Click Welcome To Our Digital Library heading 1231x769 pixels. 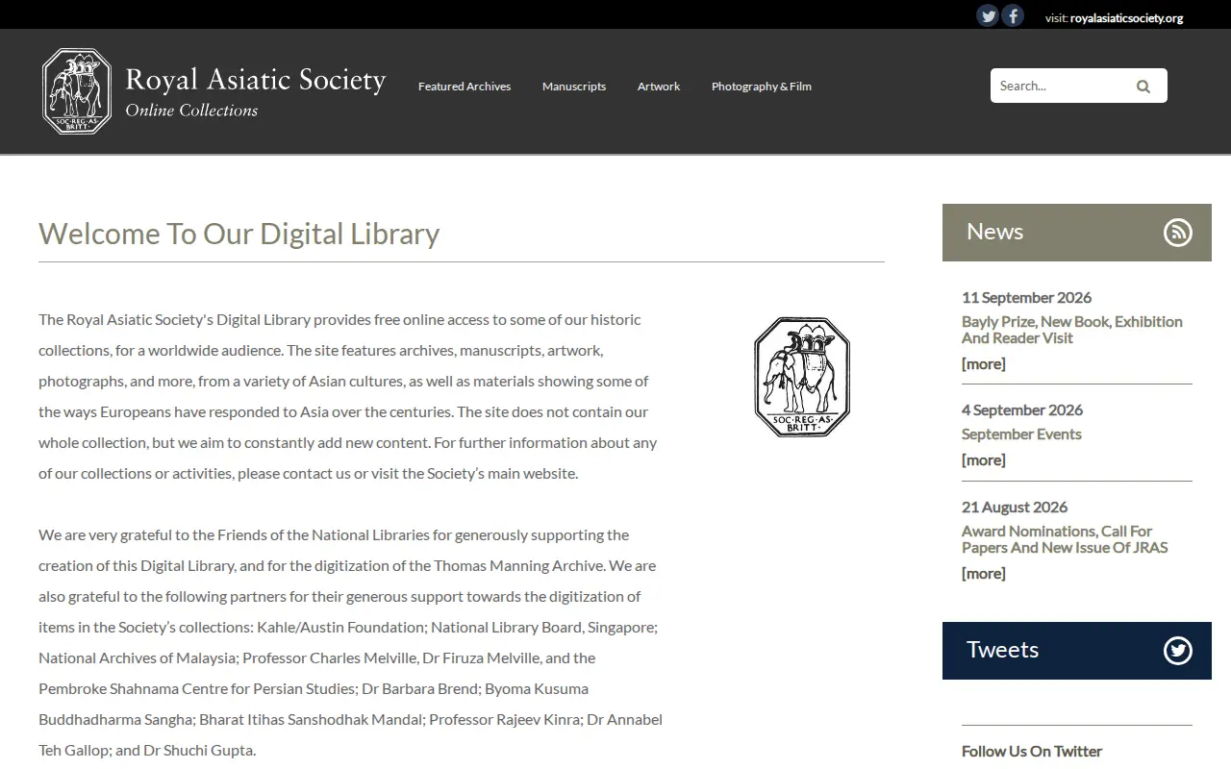tap(239, 234)
